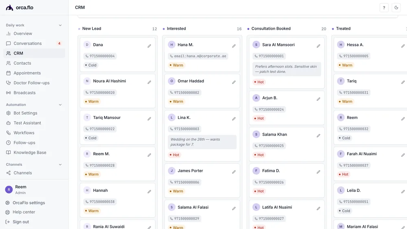
Task: Click Salama Khan phone 971500000025
Action: point(269,146)
